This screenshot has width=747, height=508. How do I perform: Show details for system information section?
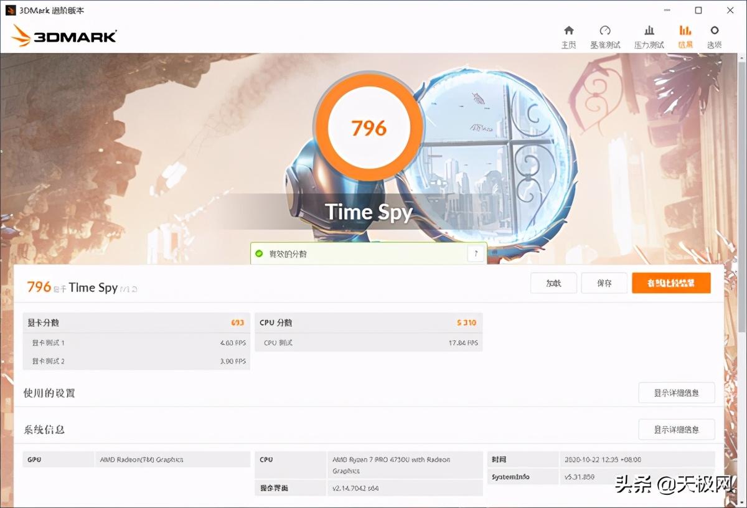click(x=677, y=430)
